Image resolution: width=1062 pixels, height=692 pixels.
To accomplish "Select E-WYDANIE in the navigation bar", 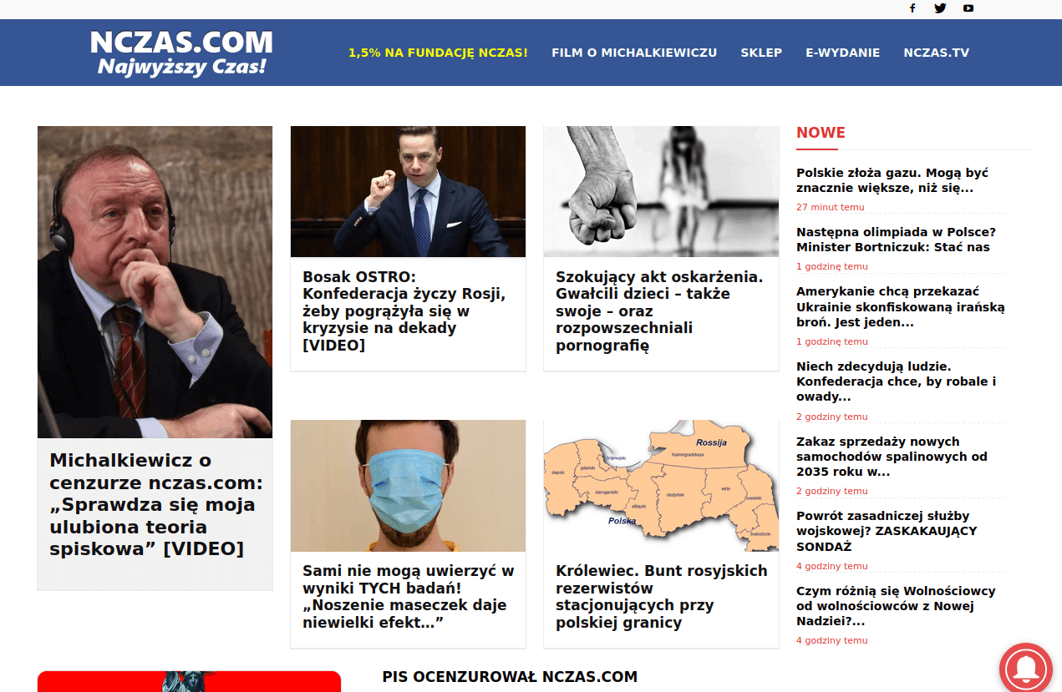I will [x=842, y=53].
